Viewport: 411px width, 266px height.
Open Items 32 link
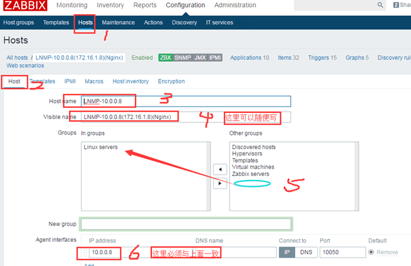289,58
